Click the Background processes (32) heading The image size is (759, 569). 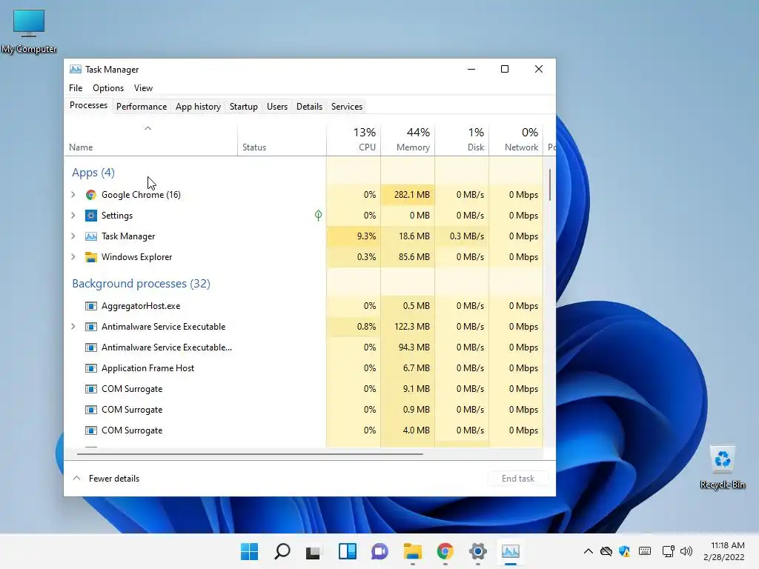point(141,284)
